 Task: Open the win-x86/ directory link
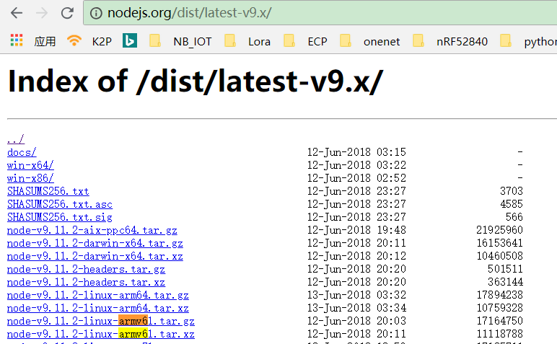click(x=30, y=178)
